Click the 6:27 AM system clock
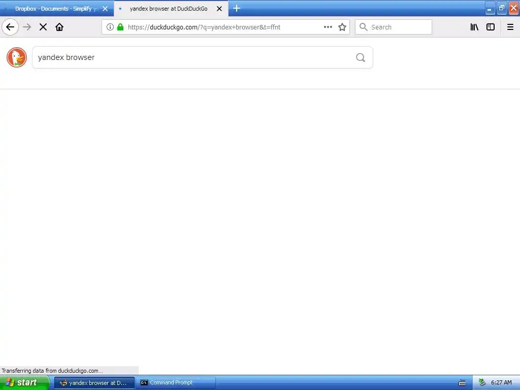 tap(501, 383)
